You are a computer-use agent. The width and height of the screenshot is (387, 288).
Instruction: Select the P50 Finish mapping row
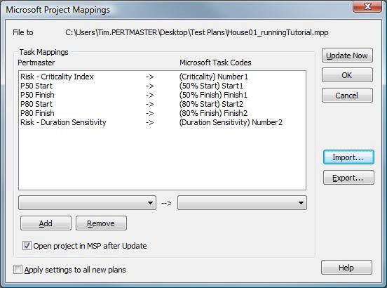click(162, 95)
